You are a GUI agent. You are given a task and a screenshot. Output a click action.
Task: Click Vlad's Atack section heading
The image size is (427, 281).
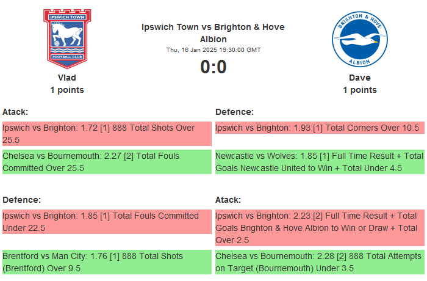(15, 112)
